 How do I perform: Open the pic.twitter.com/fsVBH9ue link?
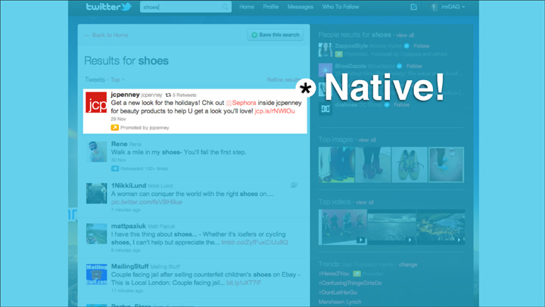[x=147, y=202]
